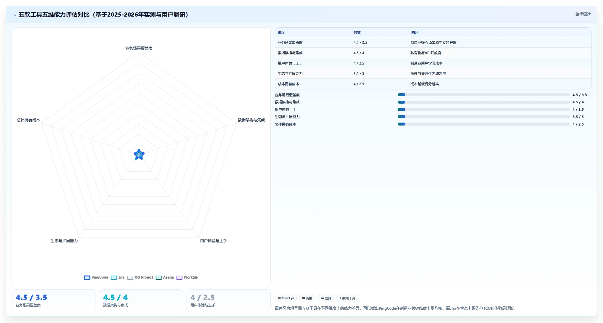Viewport: 603px width, 323px height.
Task: Click the 维度 column header
Action: (281, 33)
